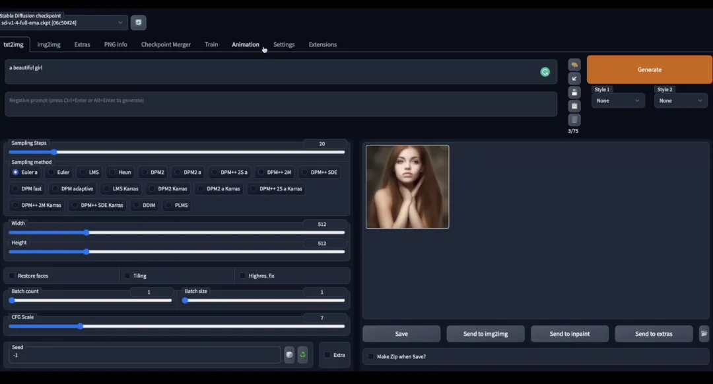Open the output folder icon

(704, 334)
